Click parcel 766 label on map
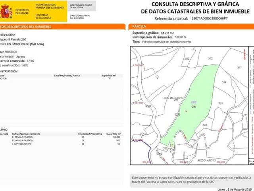This screenshot has height=191, width=254. pos(193,140)
